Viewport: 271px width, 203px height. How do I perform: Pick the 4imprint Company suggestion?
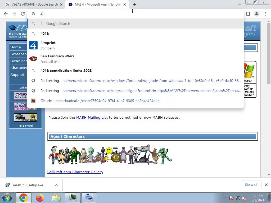[135, 45]
